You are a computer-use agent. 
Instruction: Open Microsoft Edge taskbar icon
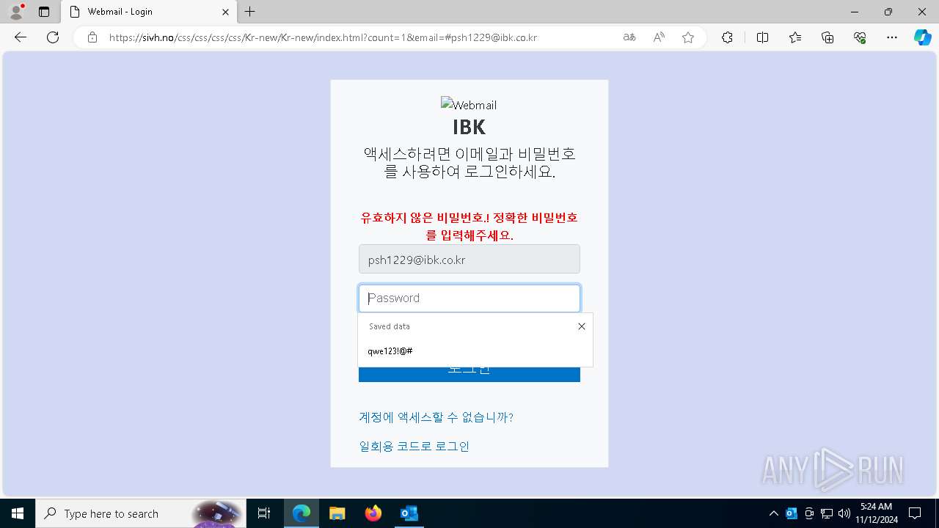pos(302,513)
